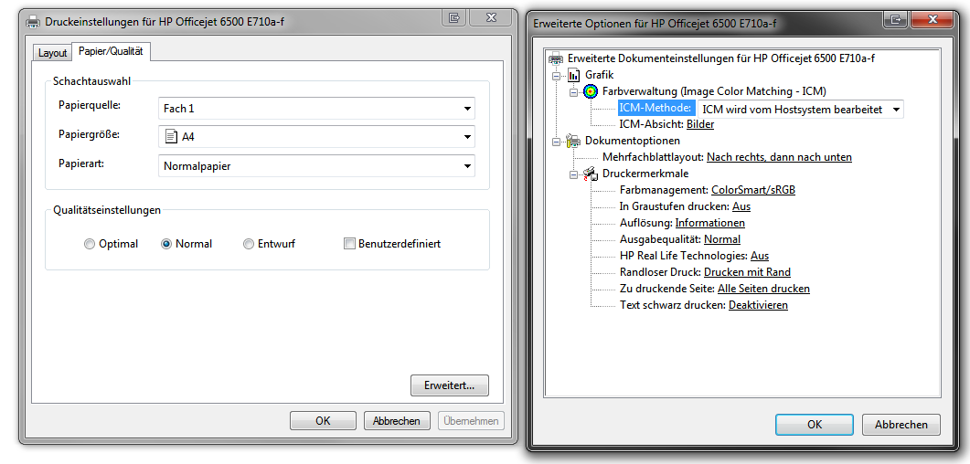Click Abbrechen in the Druckeinstellungen dialog
Screen dimensions: 970x464
point(397,421)
